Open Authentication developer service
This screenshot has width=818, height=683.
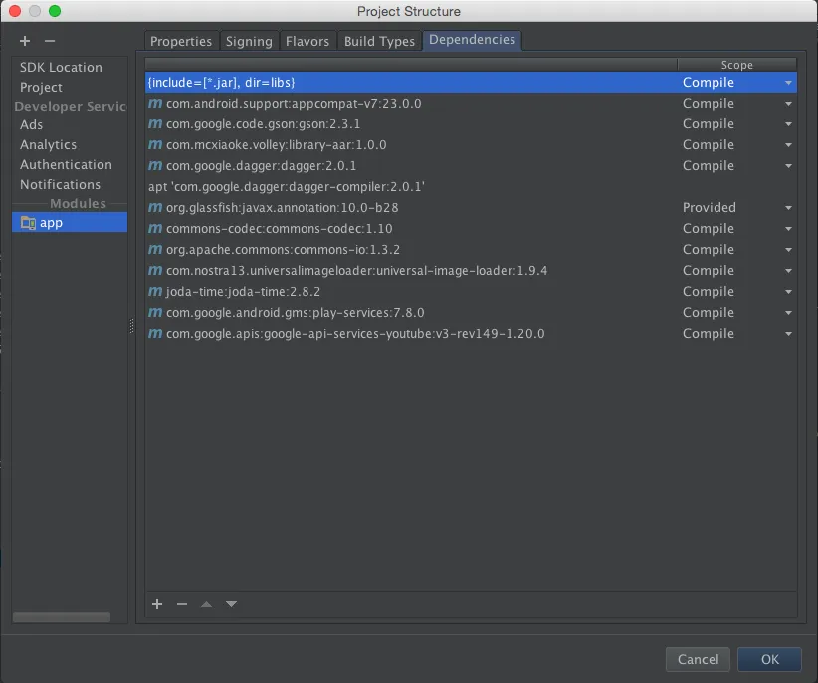pos(66,164)
